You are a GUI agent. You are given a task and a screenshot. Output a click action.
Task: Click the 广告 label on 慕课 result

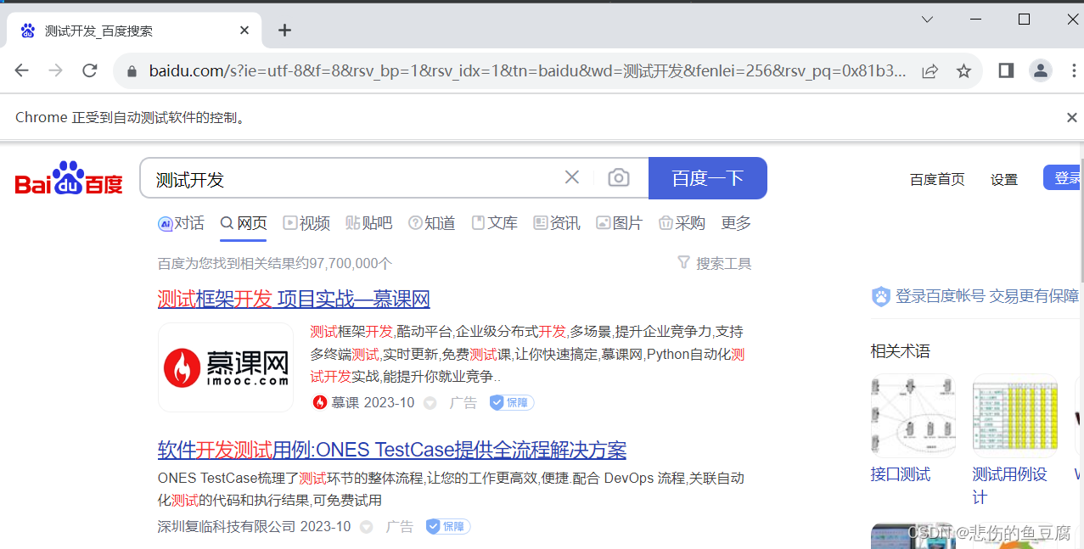(463, 402)
